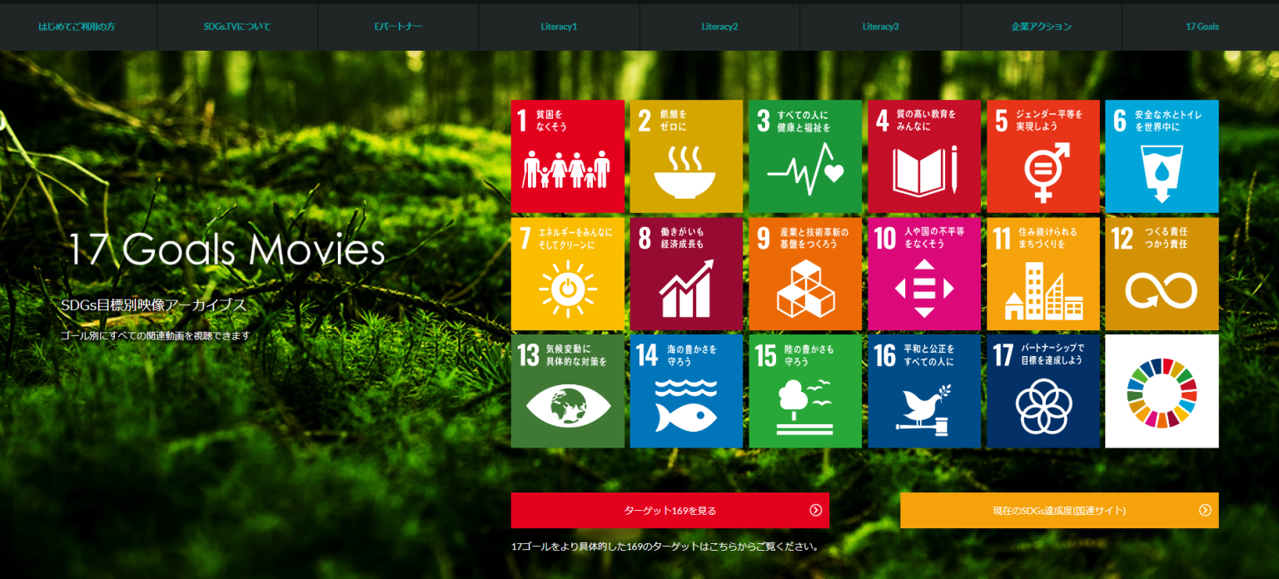
Task: Select Goal 9 industry cubes icon
Action: (805, 289)
